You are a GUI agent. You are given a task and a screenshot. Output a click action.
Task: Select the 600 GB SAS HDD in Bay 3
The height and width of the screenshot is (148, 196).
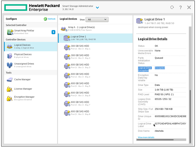(x=95, y=66)
